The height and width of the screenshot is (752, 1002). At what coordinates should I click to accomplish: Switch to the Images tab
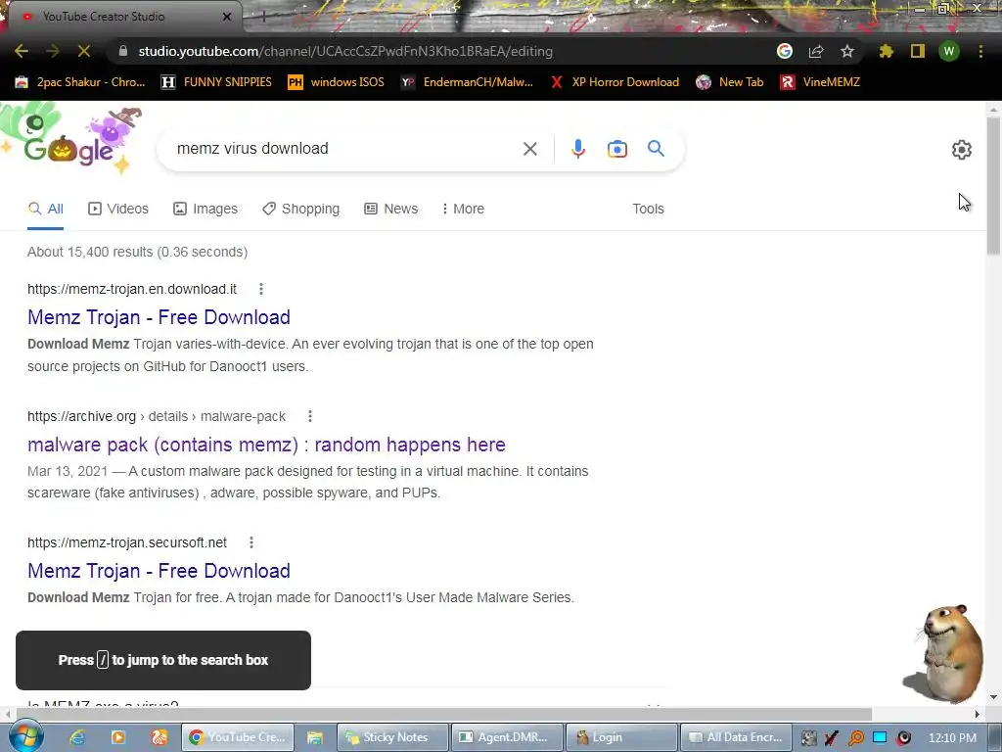coord(205,209)
